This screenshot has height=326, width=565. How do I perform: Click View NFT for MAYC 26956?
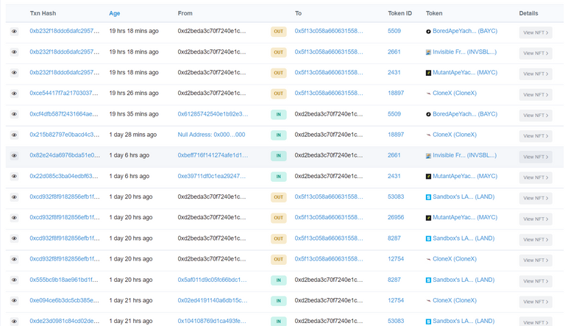[536, 219]
